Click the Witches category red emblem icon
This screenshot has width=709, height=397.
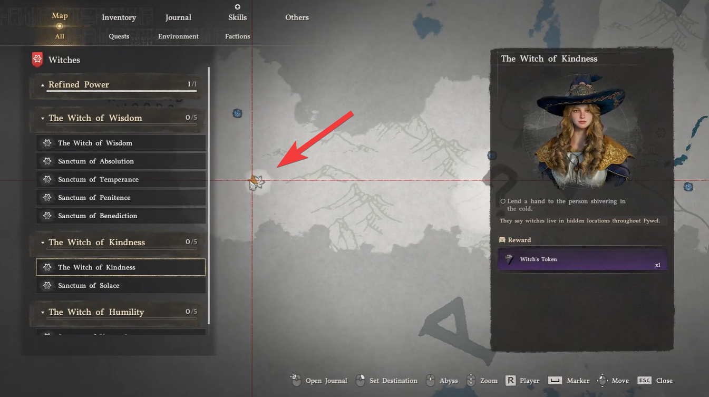pyautogui.click(x=37, y=60)
